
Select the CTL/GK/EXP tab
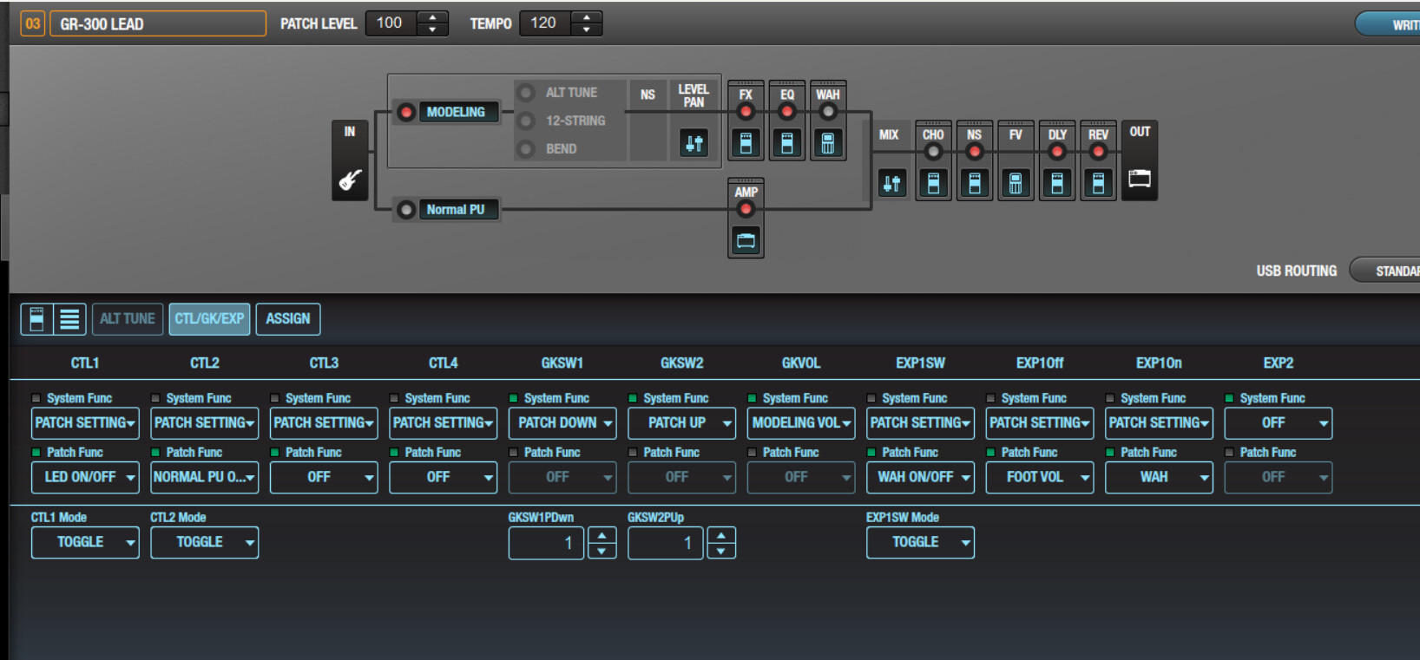click(209, 319)
